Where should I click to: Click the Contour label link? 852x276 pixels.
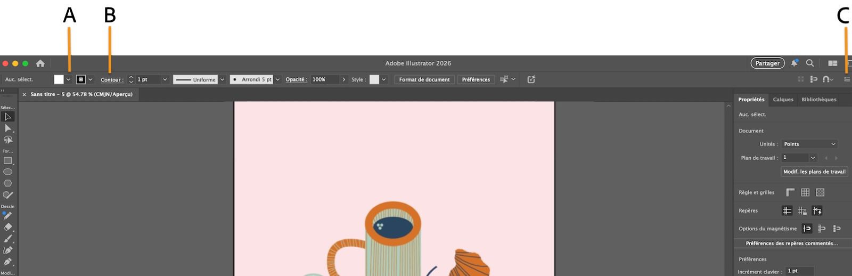[112, 80]
